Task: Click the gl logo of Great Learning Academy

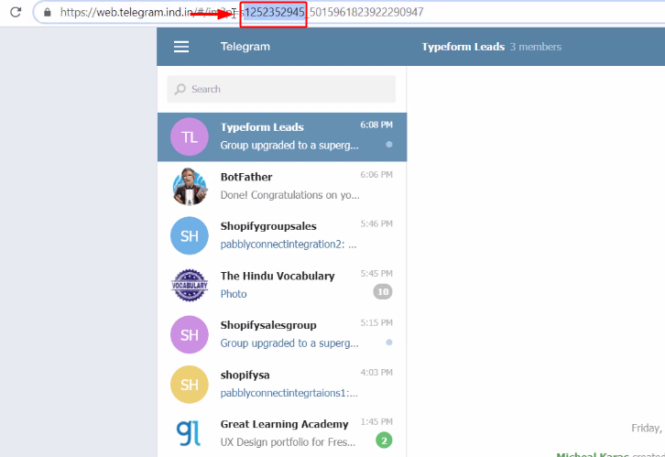Action: 190,434
